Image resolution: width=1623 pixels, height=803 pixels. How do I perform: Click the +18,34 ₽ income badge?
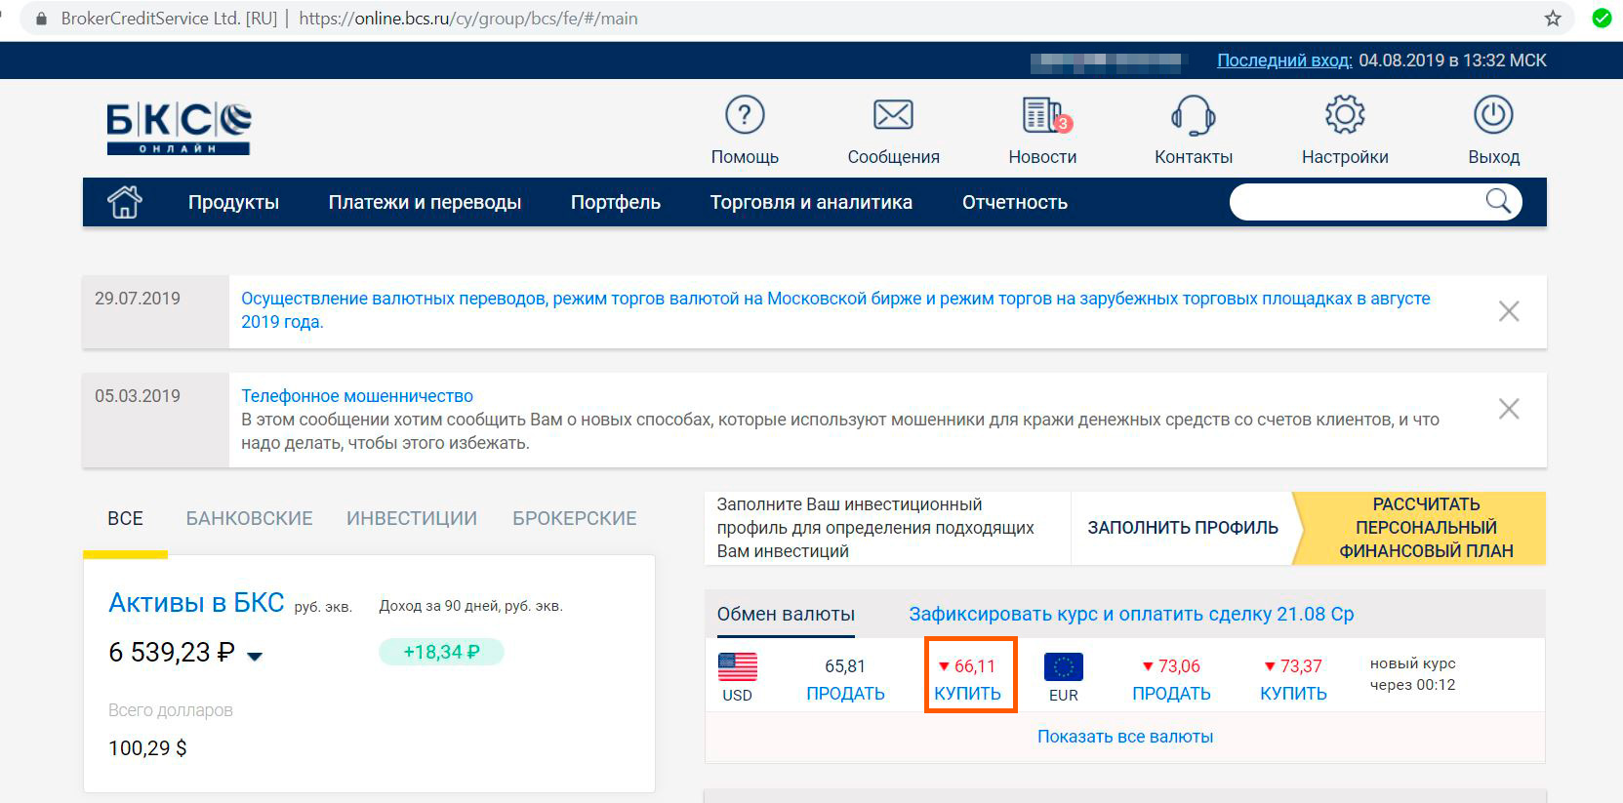coord(441,652)
